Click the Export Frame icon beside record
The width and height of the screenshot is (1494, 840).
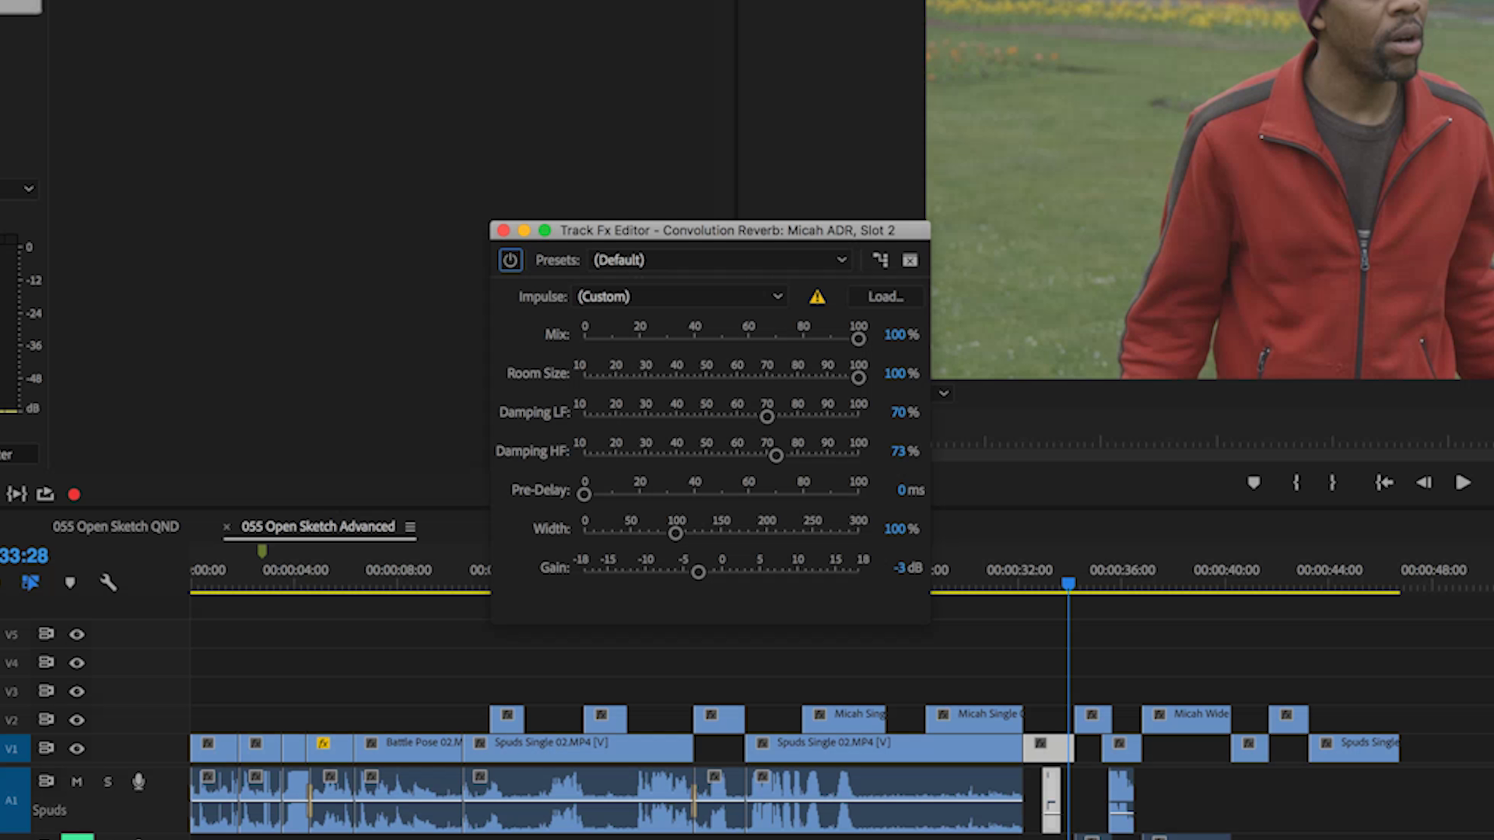point(45,494)
